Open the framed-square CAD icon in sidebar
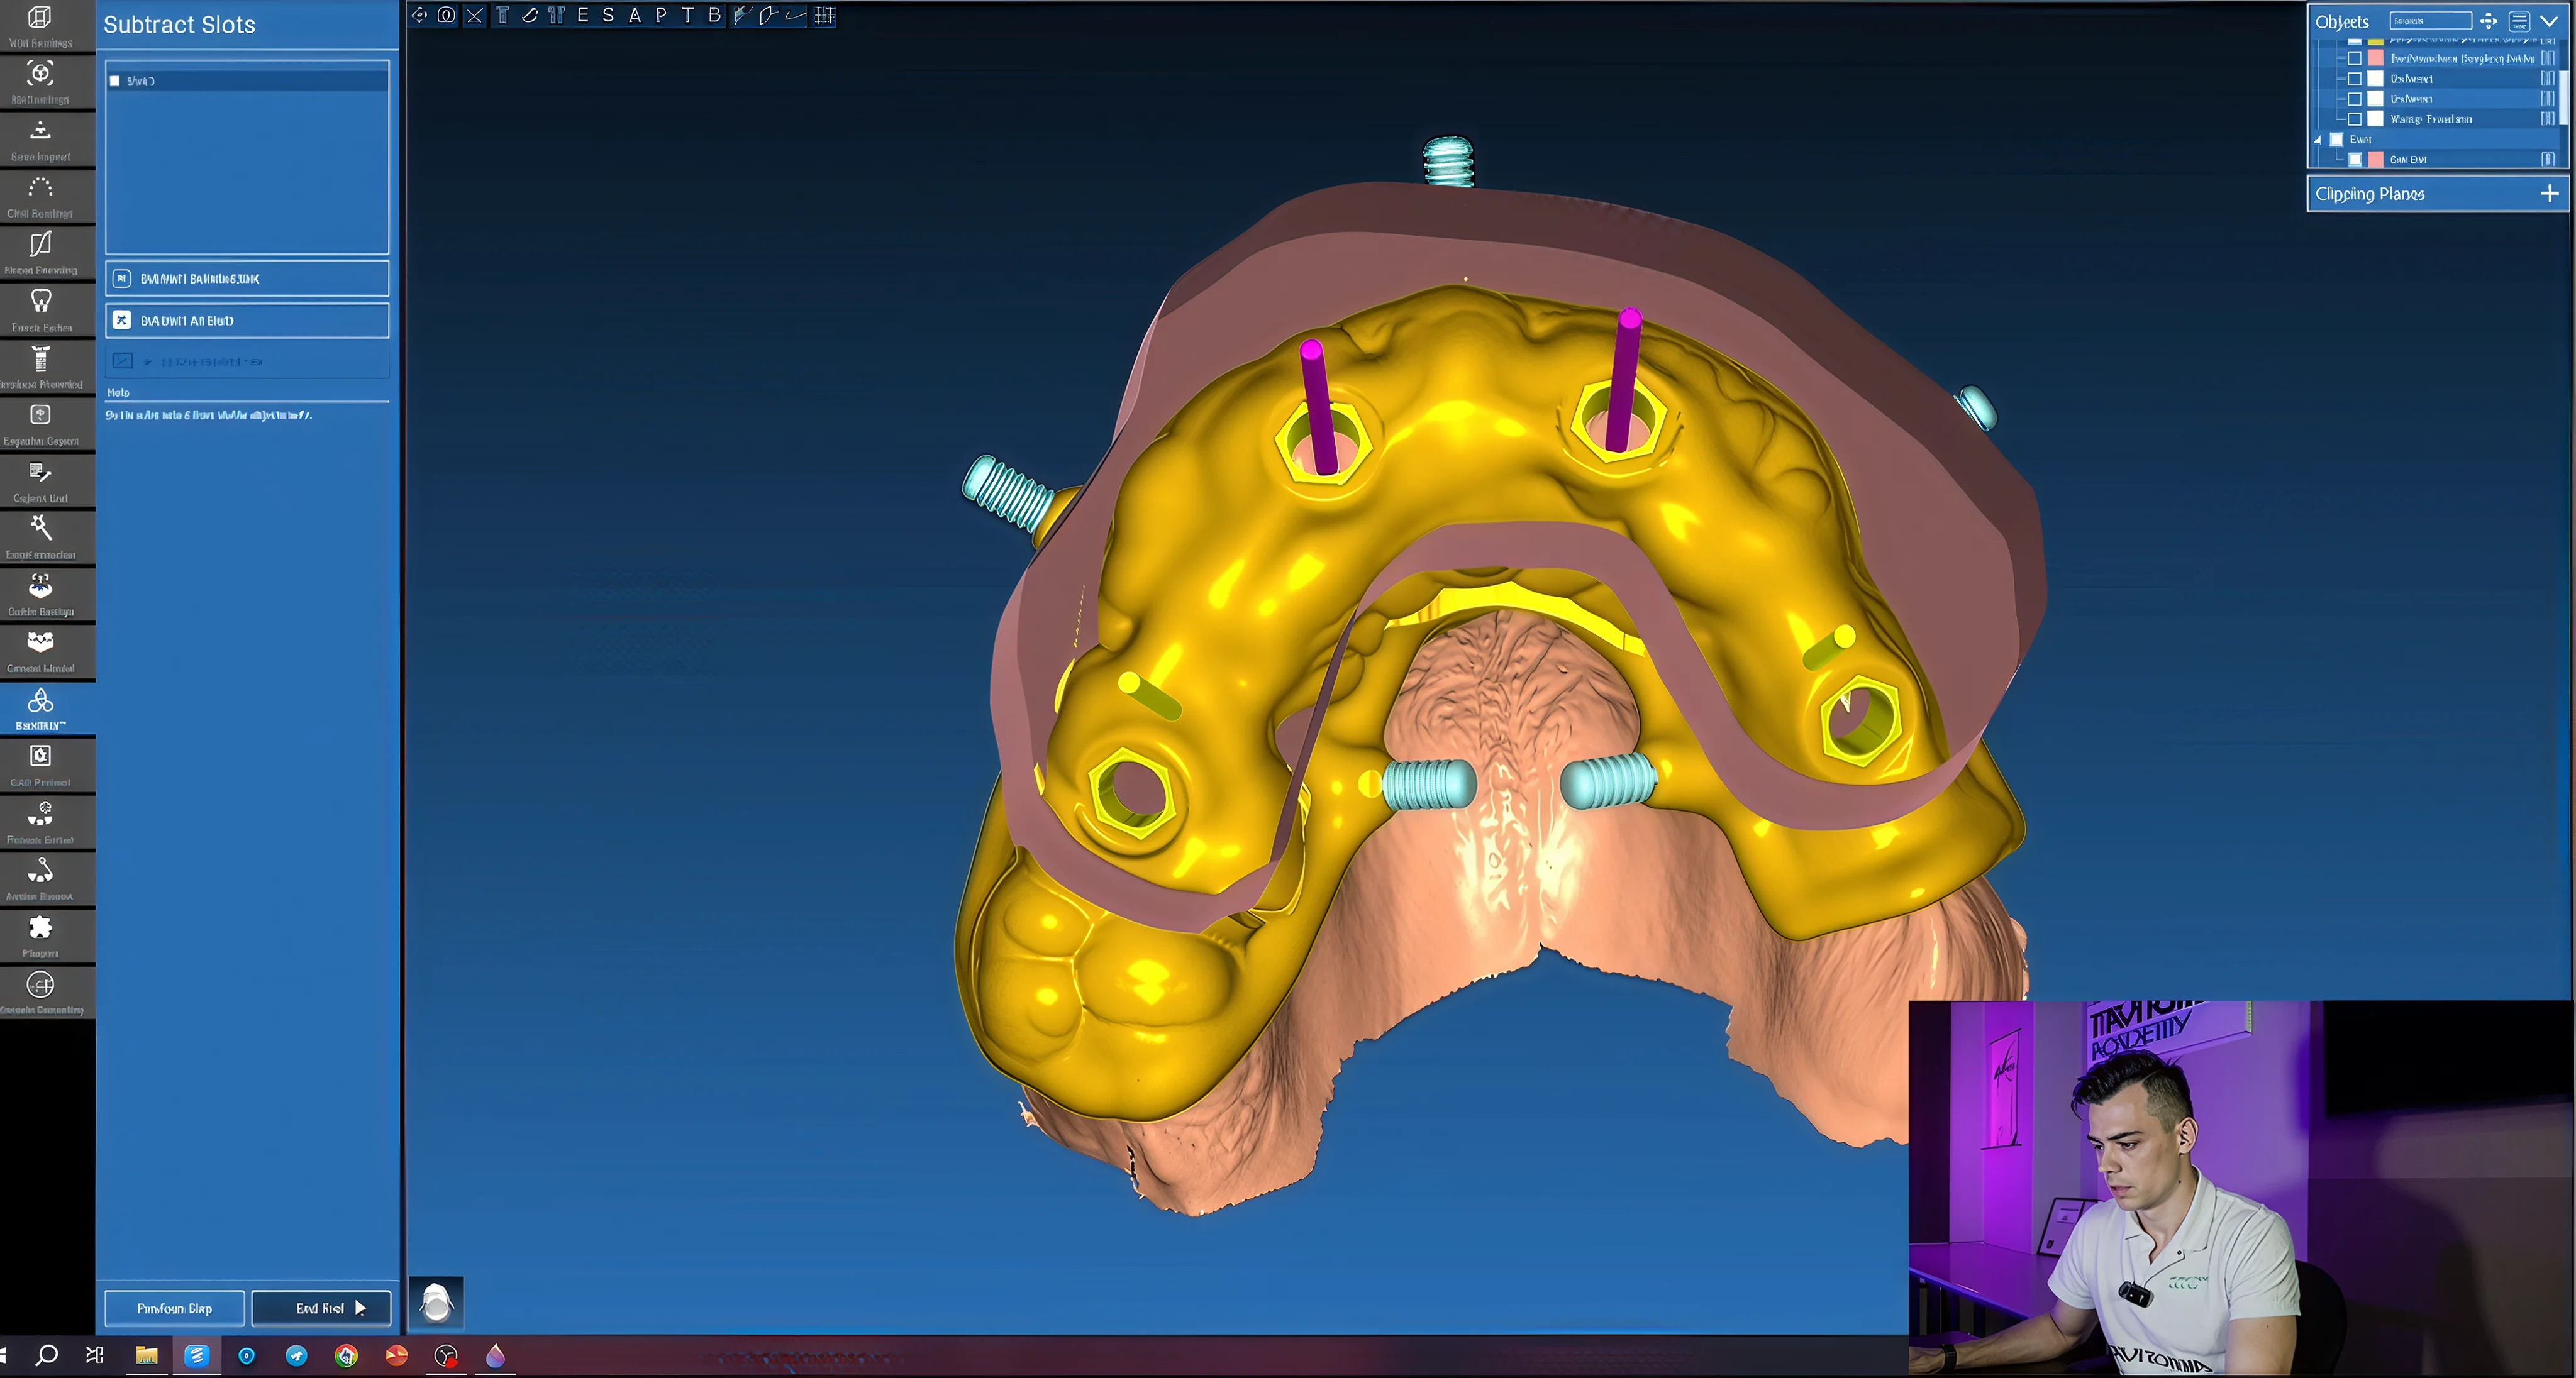This screenshot has width=2576, height=1378. [x=40, y=756]
